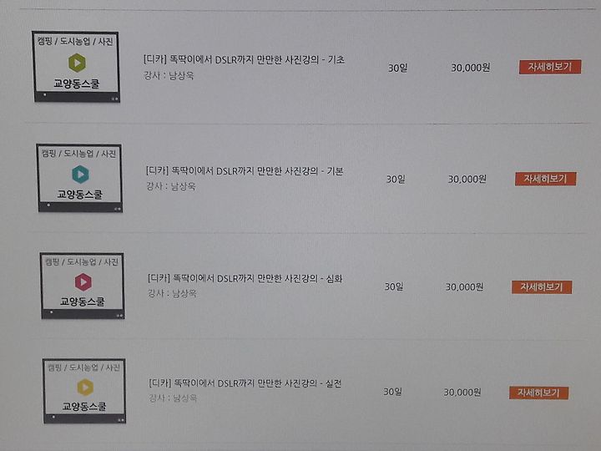Click the teal play icon on 기본 course thumbnail
This screenshot has height=451, width=601.
[x=80, y=175]
